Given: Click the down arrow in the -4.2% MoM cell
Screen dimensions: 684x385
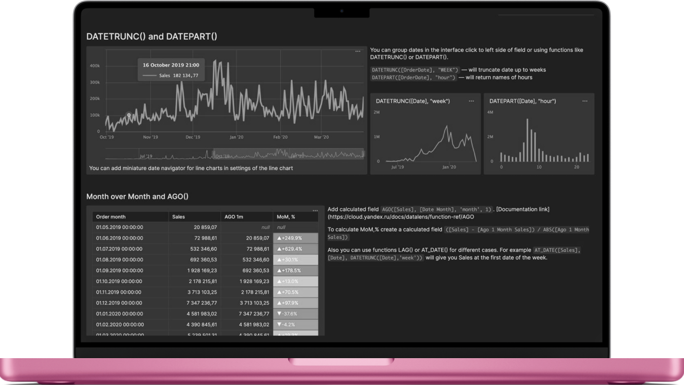Looking at the screenshot, I should (x=279, y=325).
